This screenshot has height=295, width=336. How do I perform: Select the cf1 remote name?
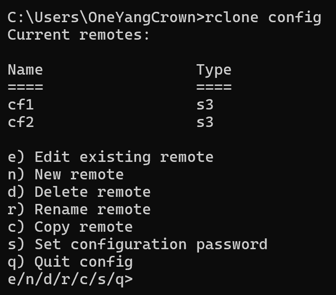(x=21, y=105)
